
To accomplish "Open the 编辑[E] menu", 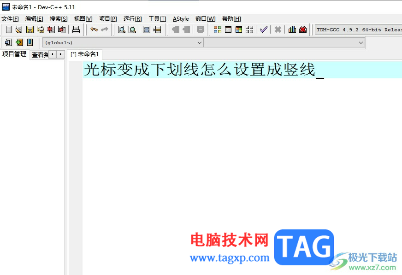I will pyautogui.click(x=34, y=19).
